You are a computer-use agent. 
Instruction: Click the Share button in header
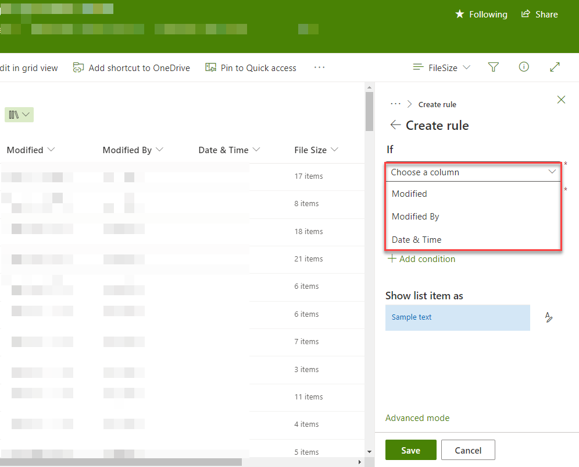click(539, 15)
